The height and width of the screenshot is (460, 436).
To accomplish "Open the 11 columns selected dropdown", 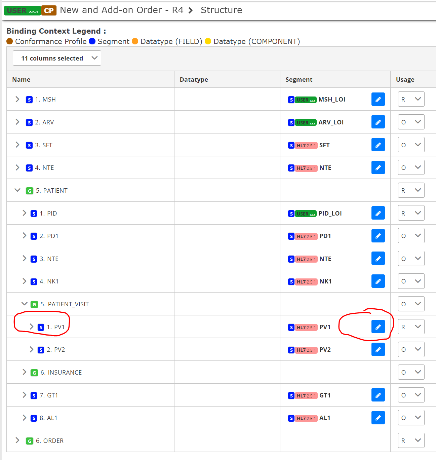I will point(56,58).
